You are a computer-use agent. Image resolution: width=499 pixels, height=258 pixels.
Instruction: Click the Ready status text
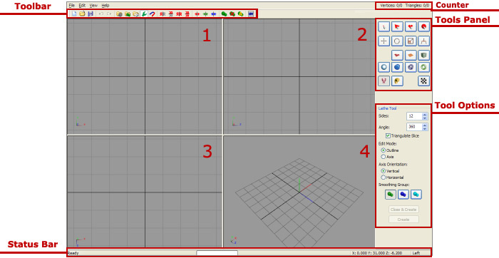[x=73, y=253]
